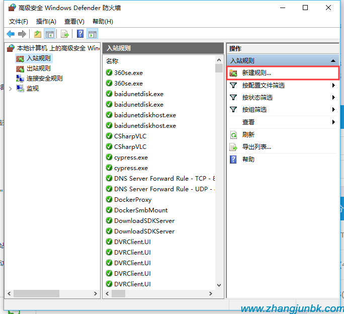Open the 按组筛选 submenu arrow
The image size is (344, 314).
point(333,109)
